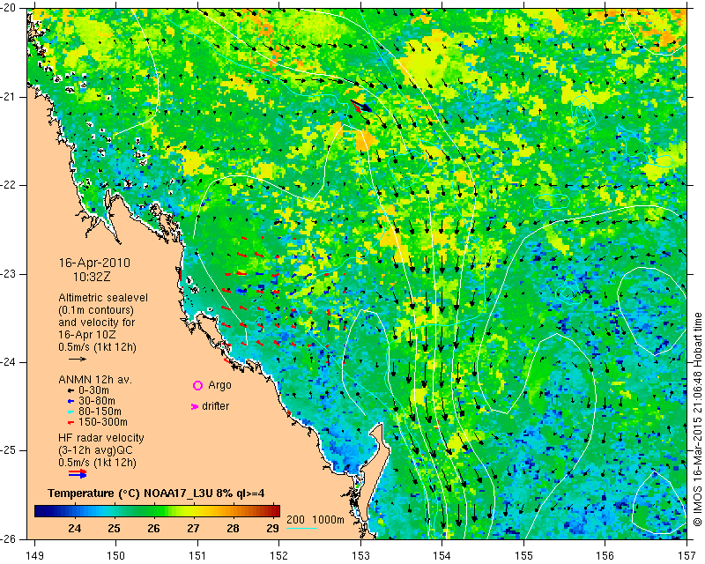Click latitude axis label -22
705x564 pixels.
9,185
